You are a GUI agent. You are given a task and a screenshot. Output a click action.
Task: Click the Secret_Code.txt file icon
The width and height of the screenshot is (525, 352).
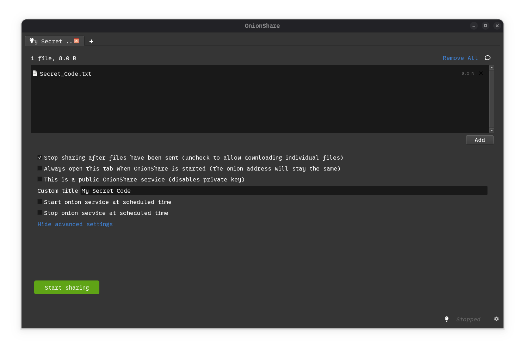click(35, 73)
